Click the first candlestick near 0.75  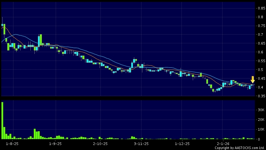coord(2,25)
